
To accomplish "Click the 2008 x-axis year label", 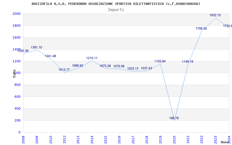I will coord(23,140).
